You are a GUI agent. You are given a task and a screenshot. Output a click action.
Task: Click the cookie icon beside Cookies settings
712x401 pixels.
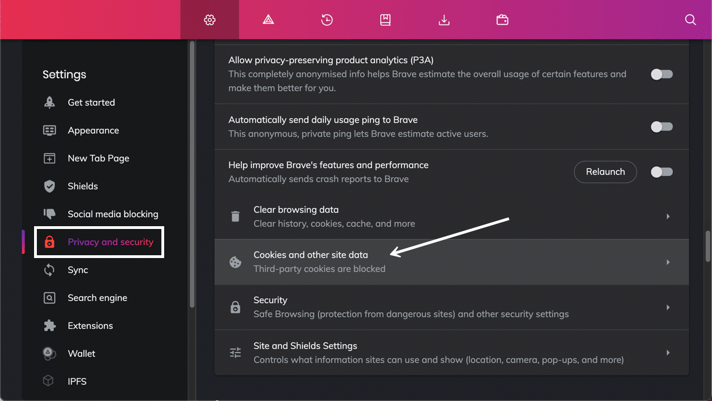tap(235, 261)
